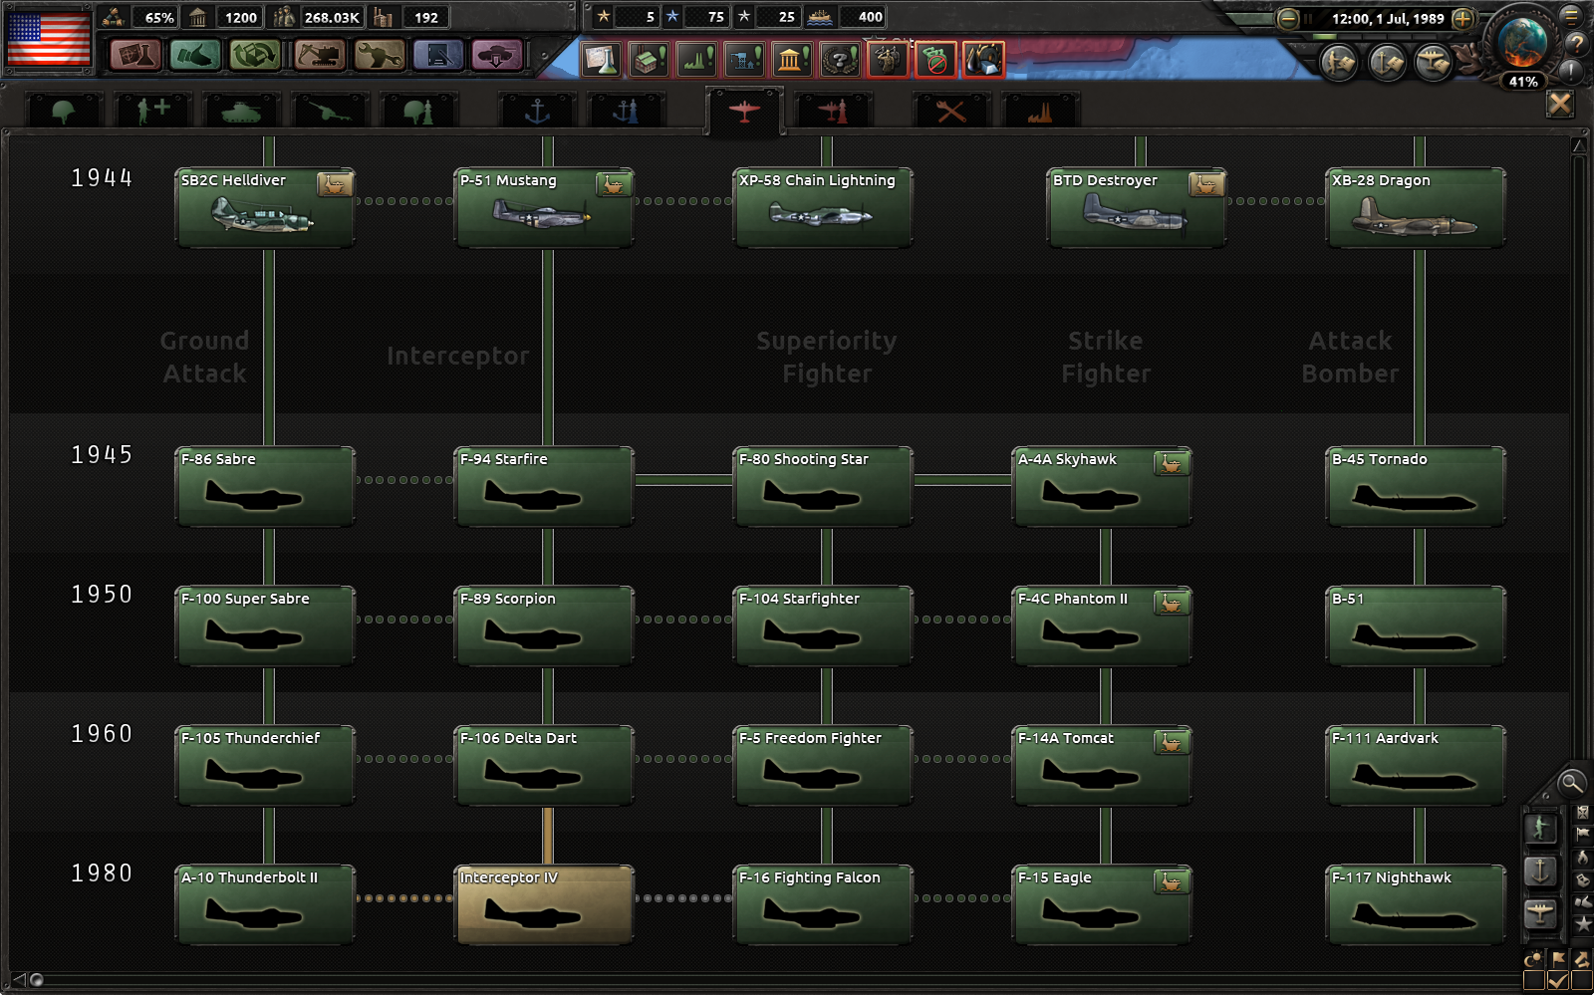Decrease game speed with minus button
Image resolution: width=1594 pixels, height=995 pixels.
coord(1288,19)
